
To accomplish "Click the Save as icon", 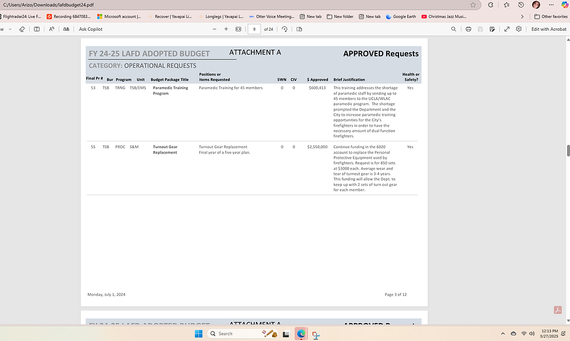I will pos(492,29).
